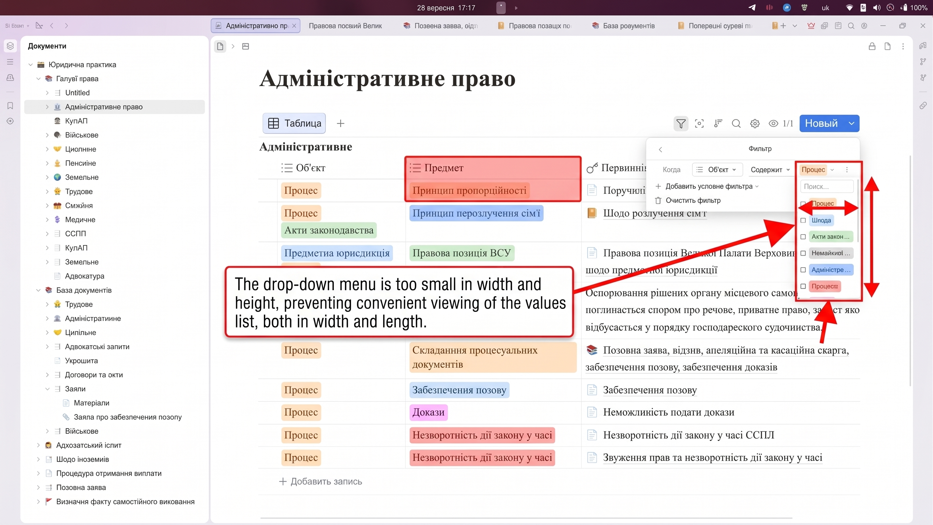Click the volume icon in menu bar
The width and height of the screenshot is (933, 525).
pyautogui.click(x=877, y=8)
